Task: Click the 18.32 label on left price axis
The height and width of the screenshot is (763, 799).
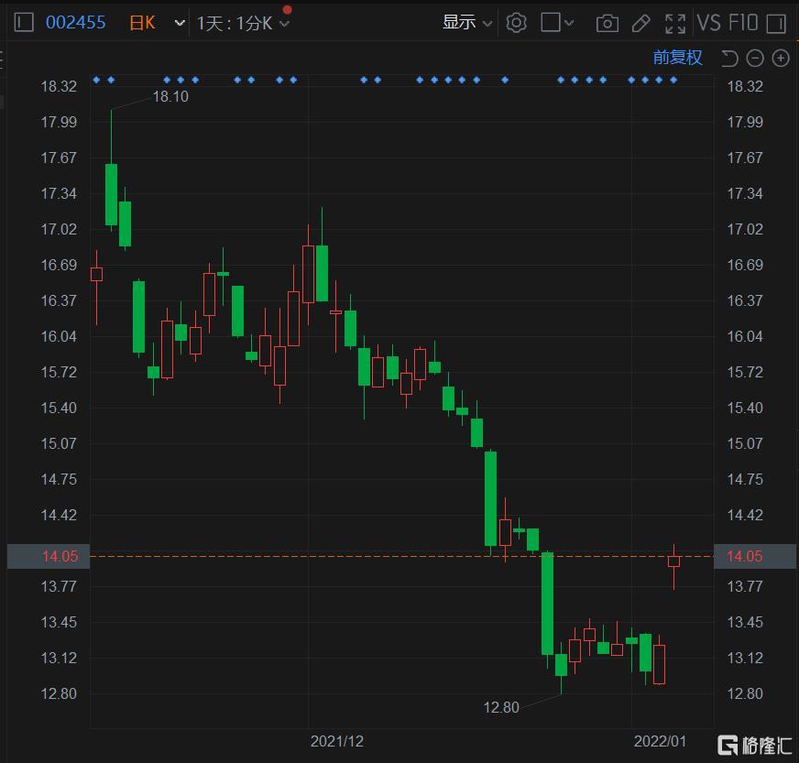Action: (59, 86)
